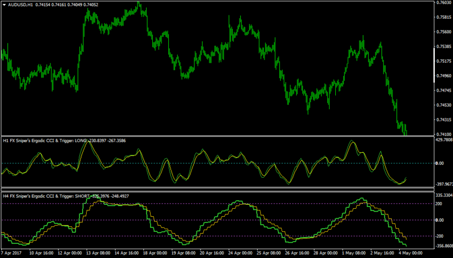This screenshot has height=258, width=453.
Task: Click the 0.00 level of the H4 indicator
Action: pyautogui.click(x=440, y=220)
